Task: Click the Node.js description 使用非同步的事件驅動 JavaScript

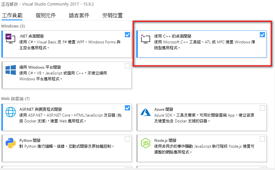Action: click(x=204, y=149)
